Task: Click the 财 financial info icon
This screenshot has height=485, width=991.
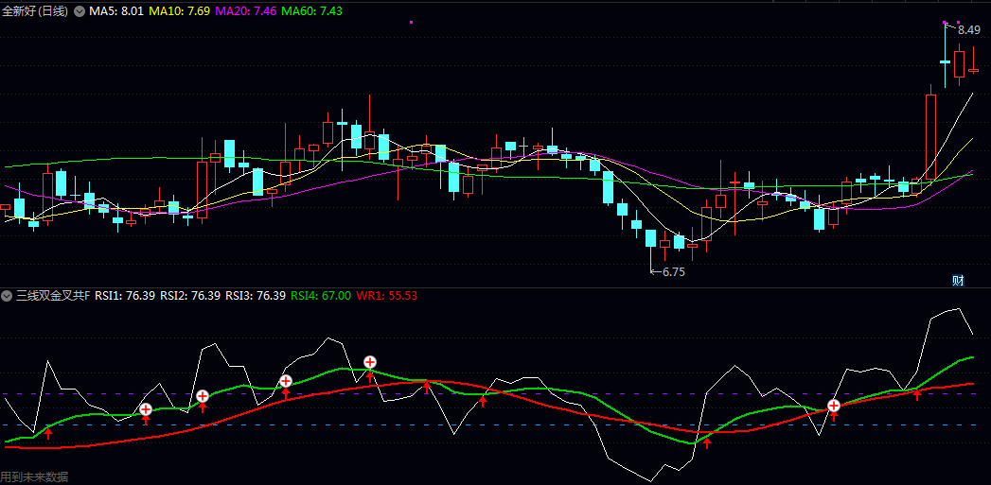Action: (x=958, y=280)
